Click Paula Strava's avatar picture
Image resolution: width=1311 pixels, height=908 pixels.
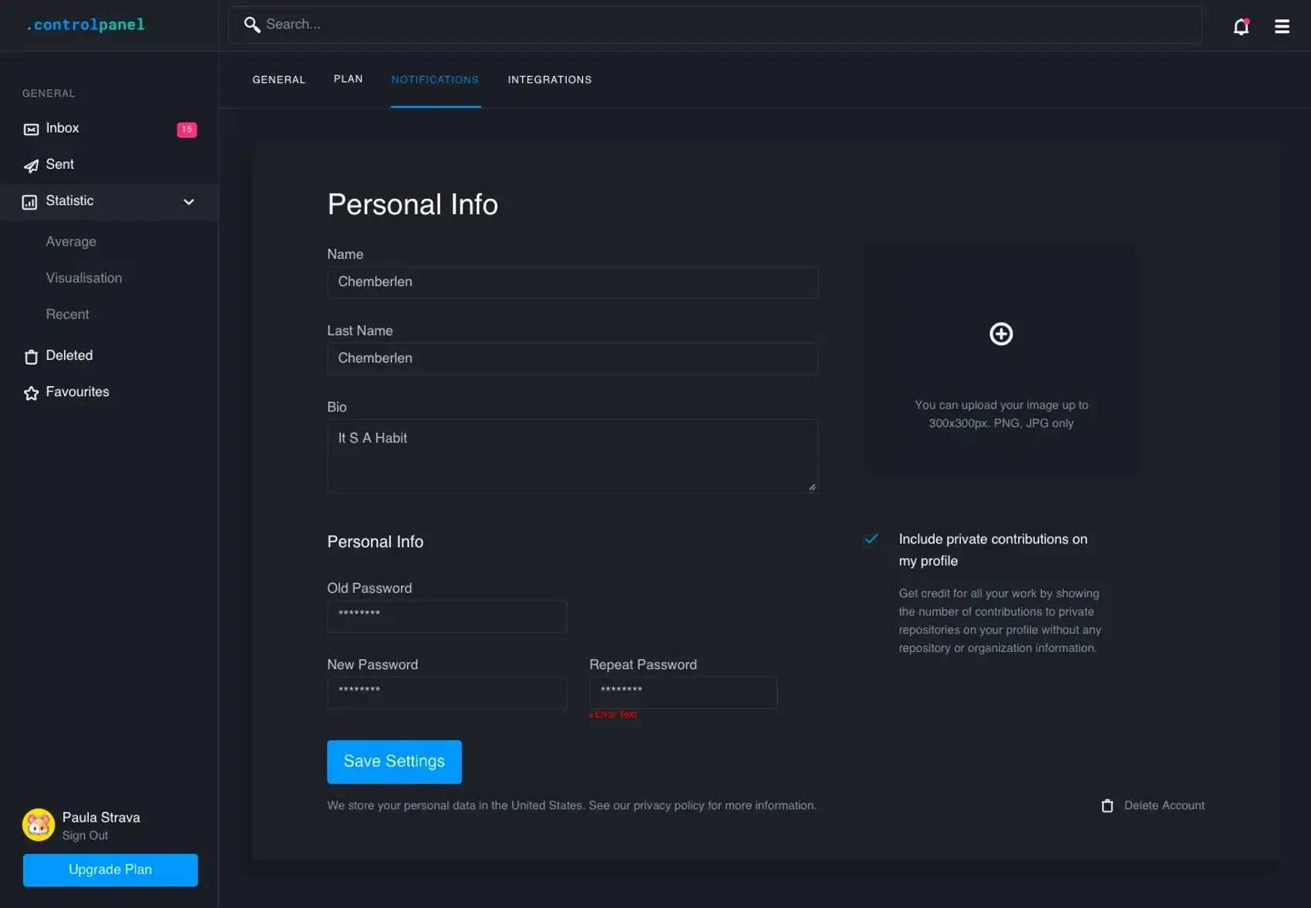coord(39,825)
